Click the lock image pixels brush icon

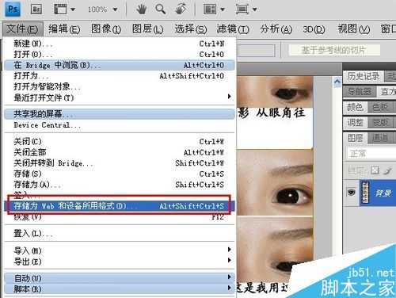pyautogui.click(x=387, y=170)
